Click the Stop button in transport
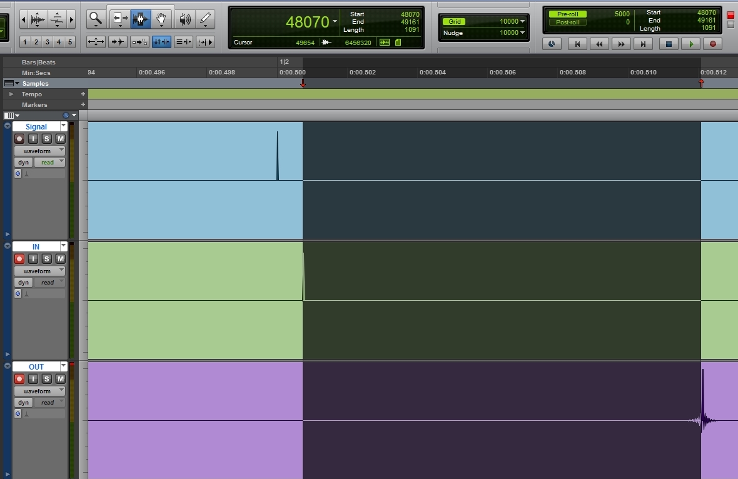 [669, 44]
